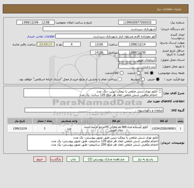Click the response deadline date 1399/12/14 field
Viewport: 194px width, 188px height.
click(137, 44)
